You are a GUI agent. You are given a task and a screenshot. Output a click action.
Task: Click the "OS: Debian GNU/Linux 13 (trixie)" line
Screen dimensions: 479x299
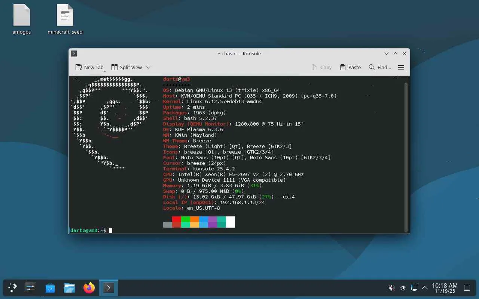222,90
